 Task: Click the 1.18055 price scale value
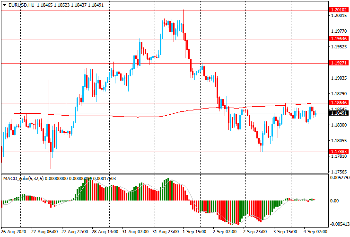pyautogui.click(x=339, y=141)
